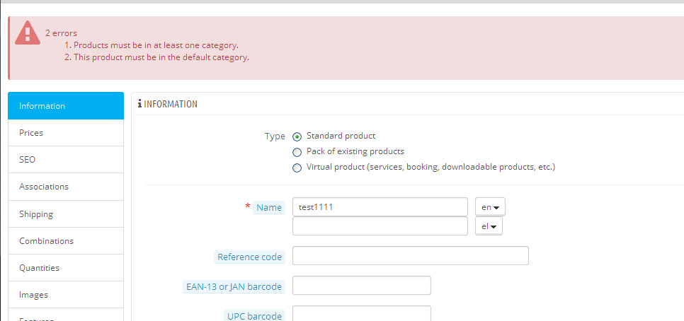Open the Information tab in sidebar

pos(66,106)
